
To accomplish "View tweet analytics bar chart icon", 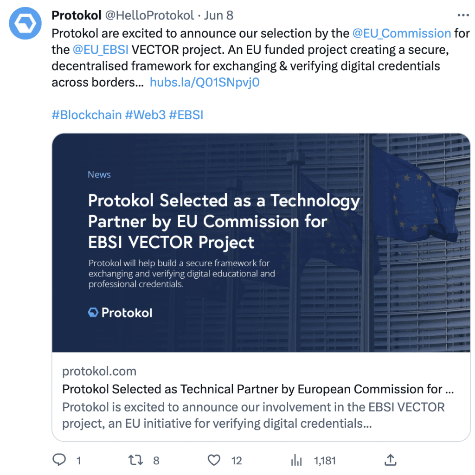I will point(296,460).
